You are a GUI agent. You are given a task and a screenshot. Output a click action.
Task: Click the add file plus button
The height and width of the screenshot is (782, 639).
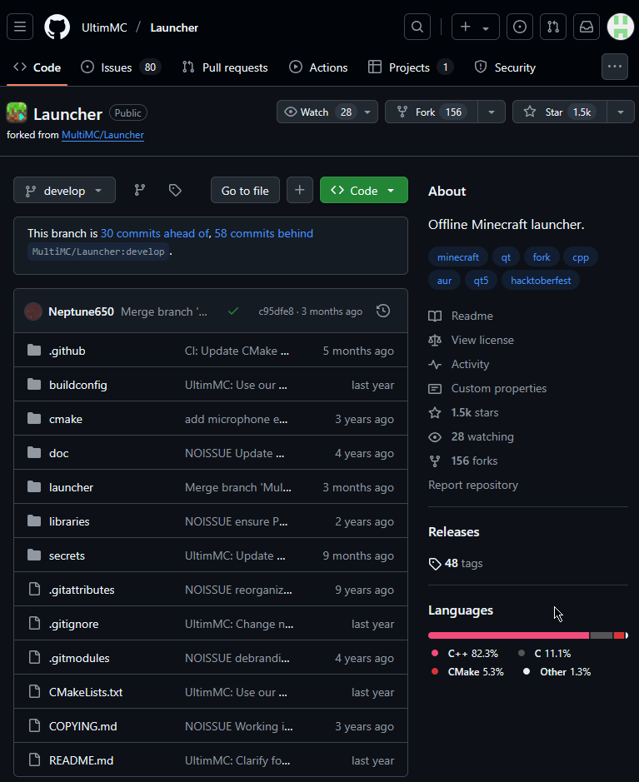[300, 190]
